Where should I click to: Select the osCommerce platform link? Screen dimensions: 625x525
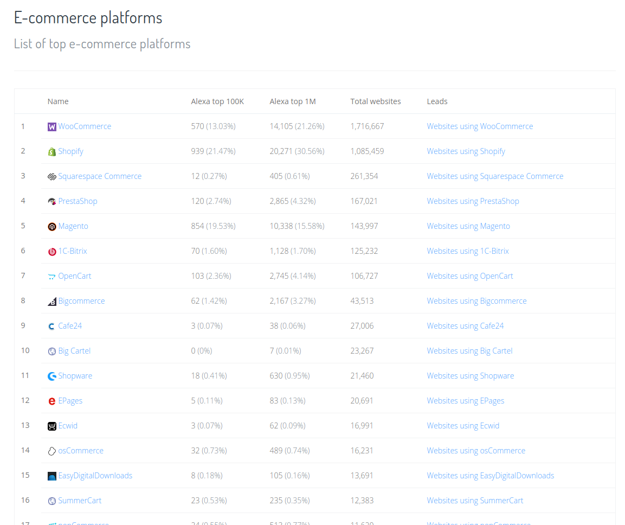(x=81, y=451)
